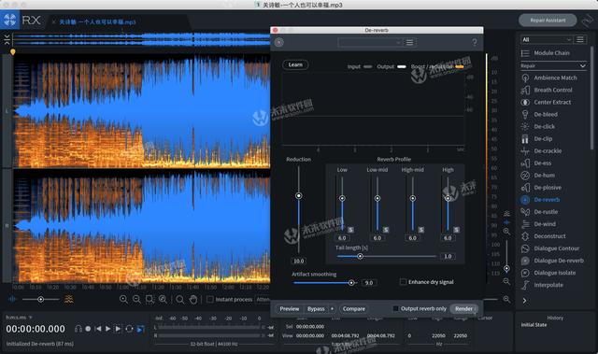Select the highlighted De-reverb module

(x=540, y=200)
